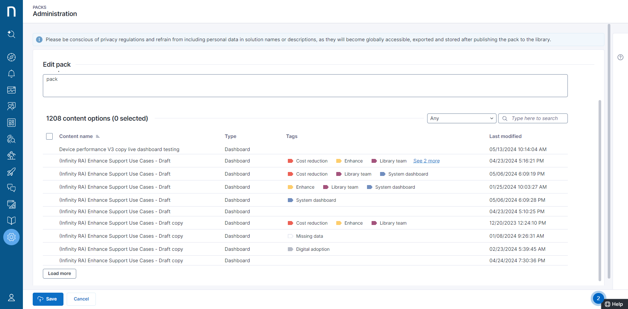
Task: Open the AI search icon in sidebar
Action: pyautogui.click(x=11, y=34)
